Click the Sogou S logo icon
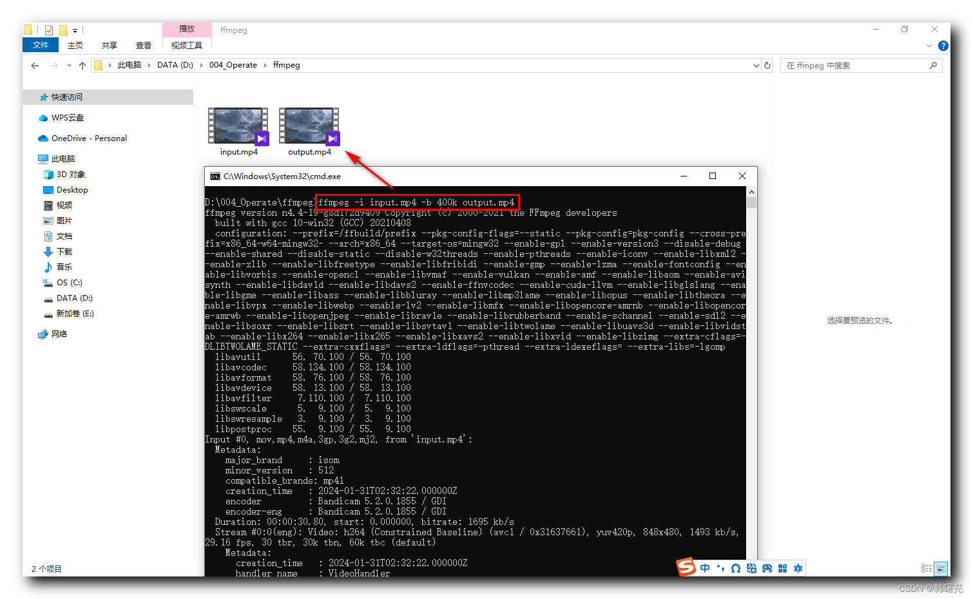 point(686,567)
